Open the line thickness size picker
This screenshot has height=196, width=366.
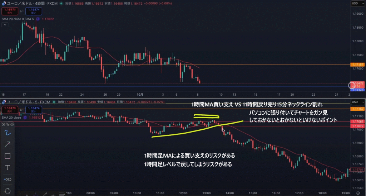point(8,180)
